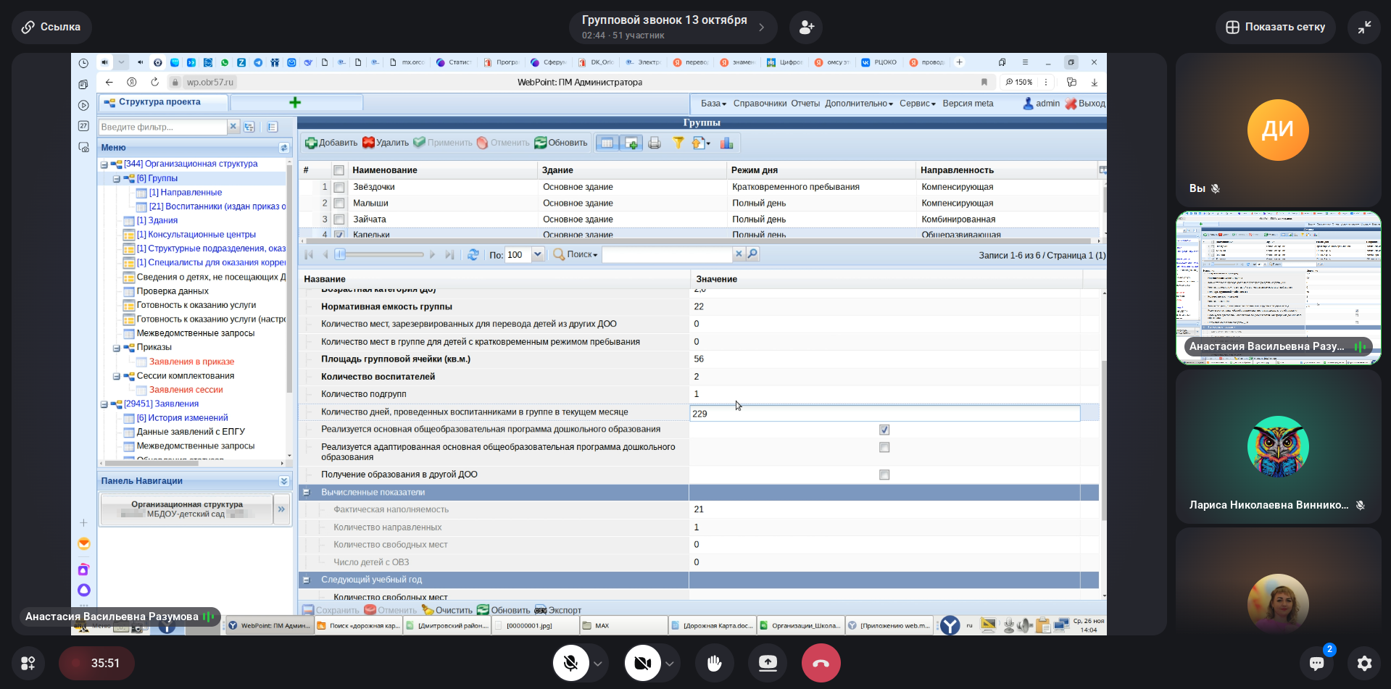1391x689 pixels.
Task: Collapse the call window using arrows icon
Action: pyautogui.click(x=1364, y=28)
